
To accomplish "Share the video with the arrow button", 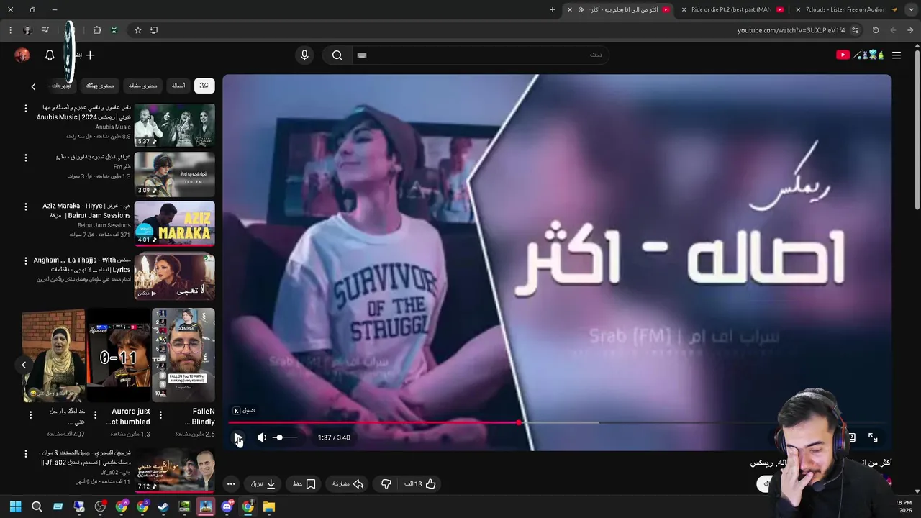I will point(348,484).
